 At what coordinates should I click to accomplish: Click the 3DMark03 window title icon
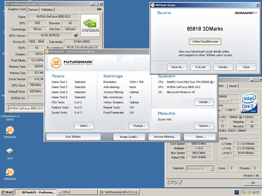pyautogui.click(x=47, y=52)
